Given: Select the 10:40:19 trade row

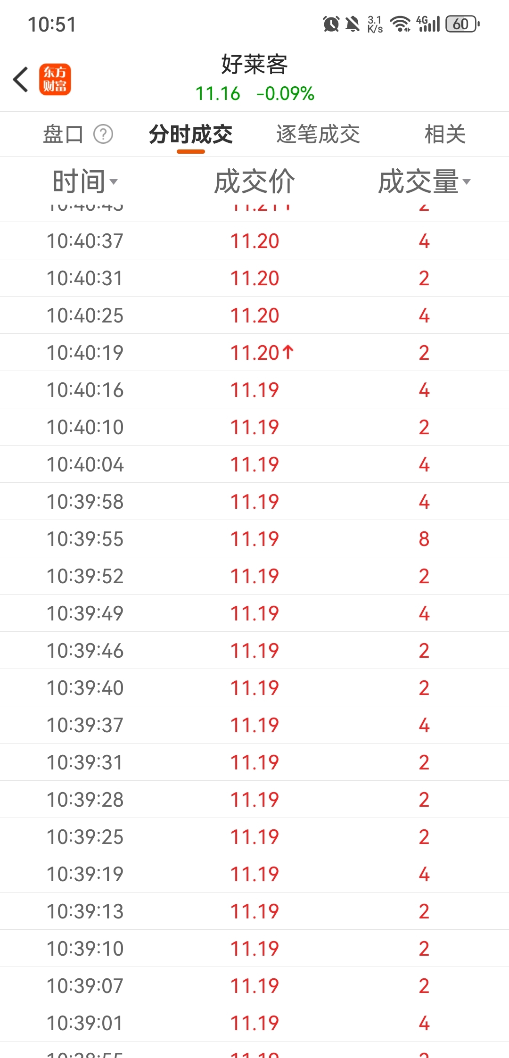Looking at the screenshot, I should 254,353.
